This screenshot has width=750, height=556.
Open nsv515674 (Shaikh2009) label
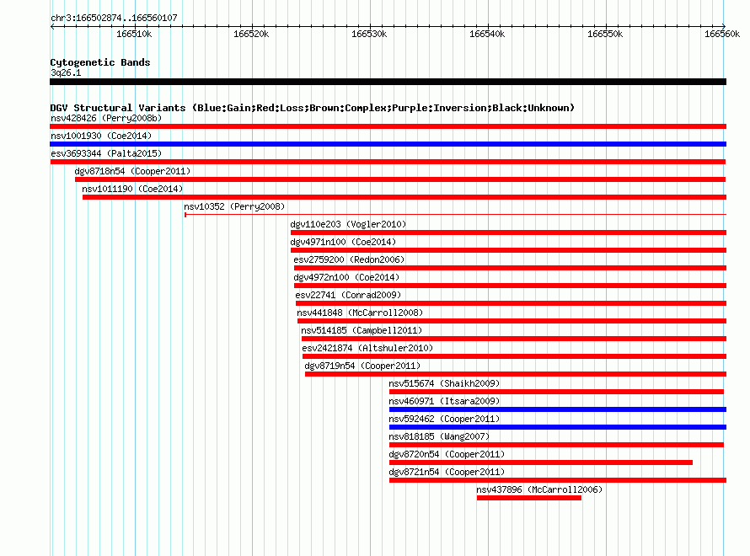click(444, 383)
